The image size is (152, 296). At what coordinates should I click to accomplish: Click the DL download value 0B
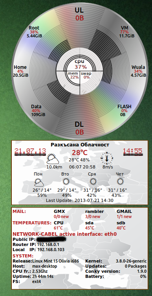click(80, 132)
